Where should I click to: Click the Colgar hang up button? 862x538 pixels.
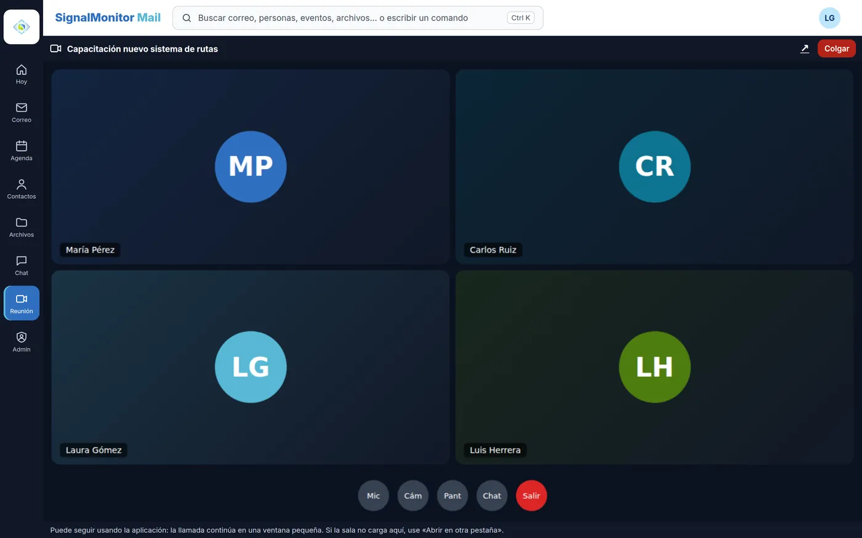click(837, 49)
